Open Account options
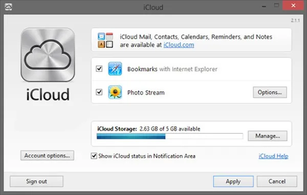This screenshot has height=195, width=307. tap(47, 156)
